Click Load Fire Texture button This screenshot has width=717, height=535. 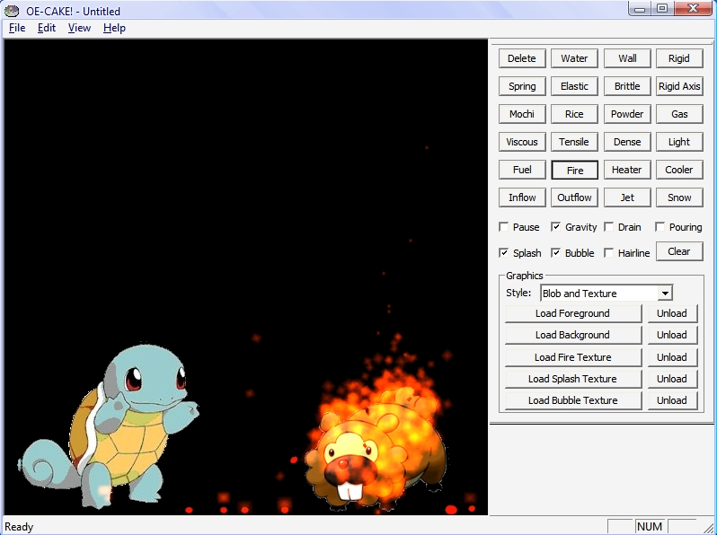[x=573, y=357]
